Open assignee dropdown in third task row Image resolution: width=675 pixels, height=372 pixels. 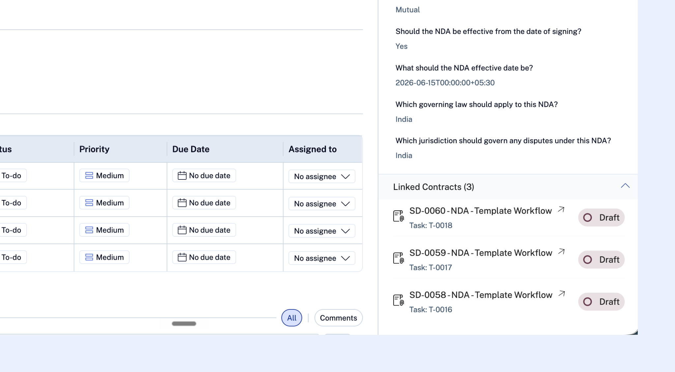[322, 231]
